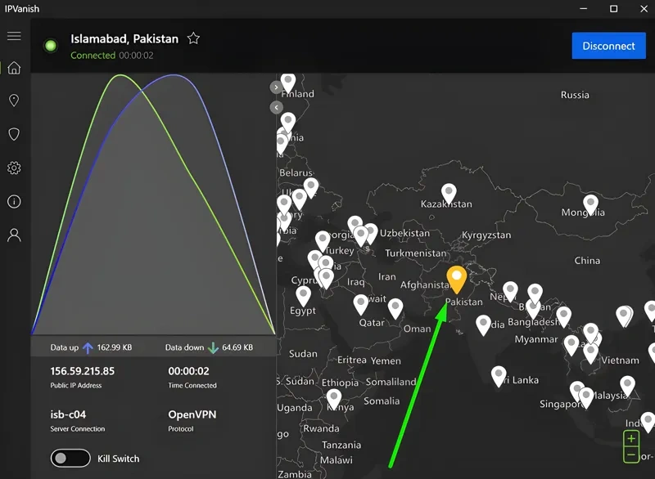
Task: Click the Data down arrow icon
Action: (213, 347)
